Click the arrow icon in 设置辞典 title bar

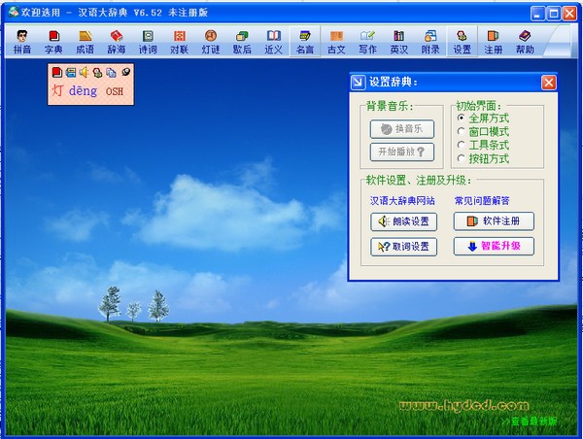coord(358,83)
